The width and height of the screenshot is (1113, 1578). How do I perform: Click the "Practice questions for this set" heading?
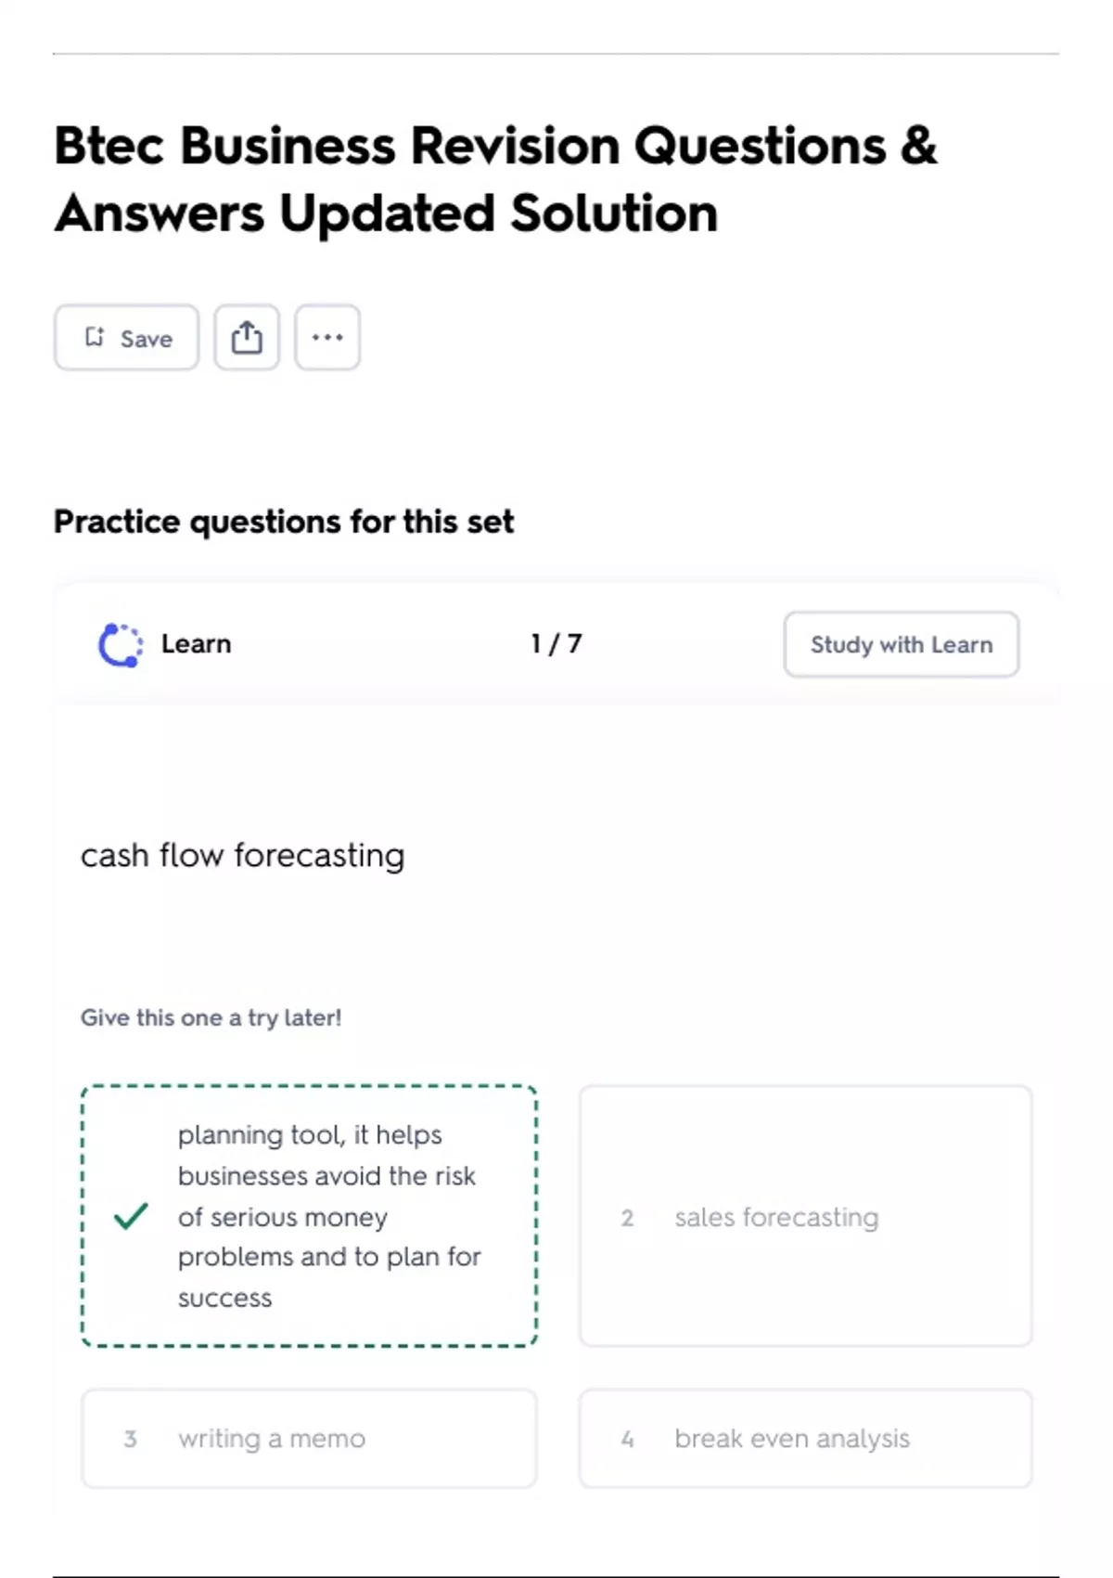[x=284, y=522]
